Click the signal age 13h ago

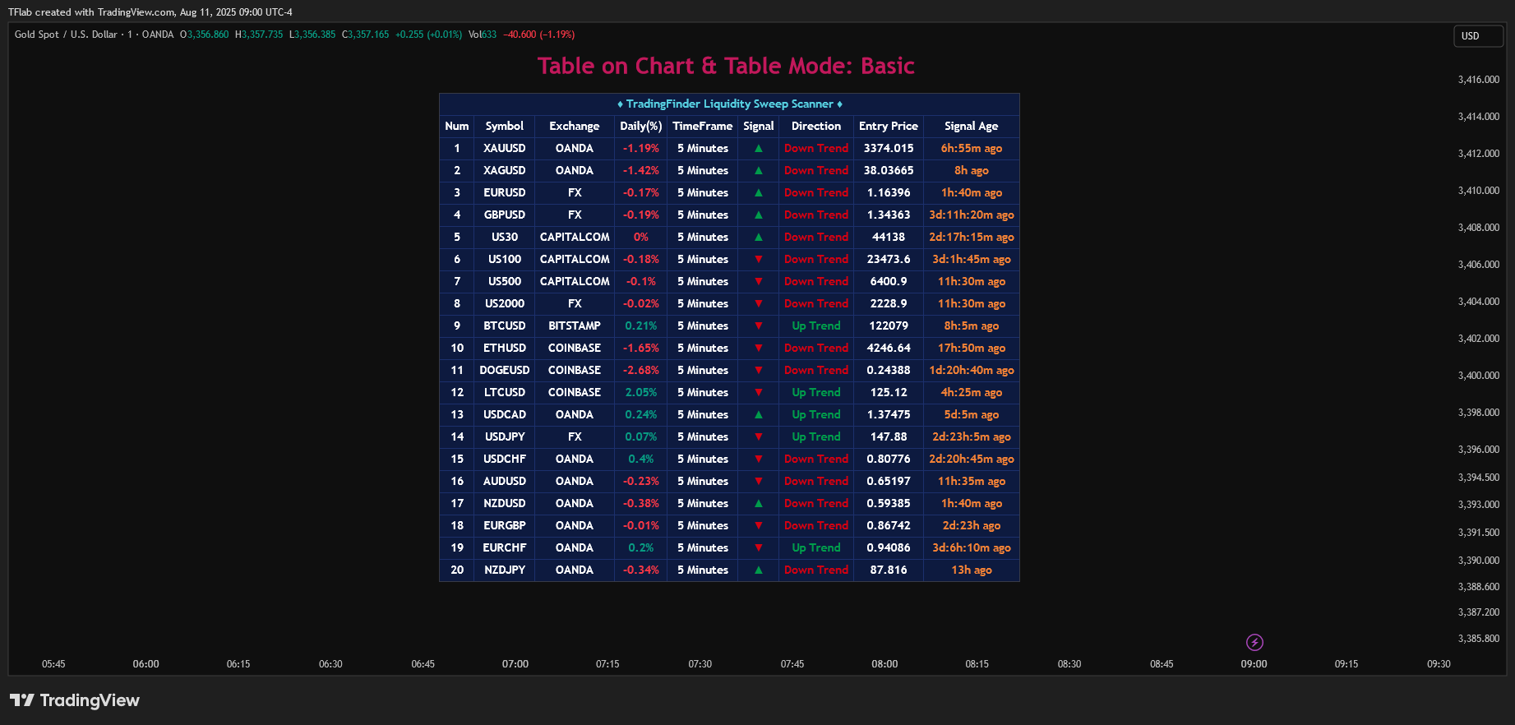pos(972,570)
